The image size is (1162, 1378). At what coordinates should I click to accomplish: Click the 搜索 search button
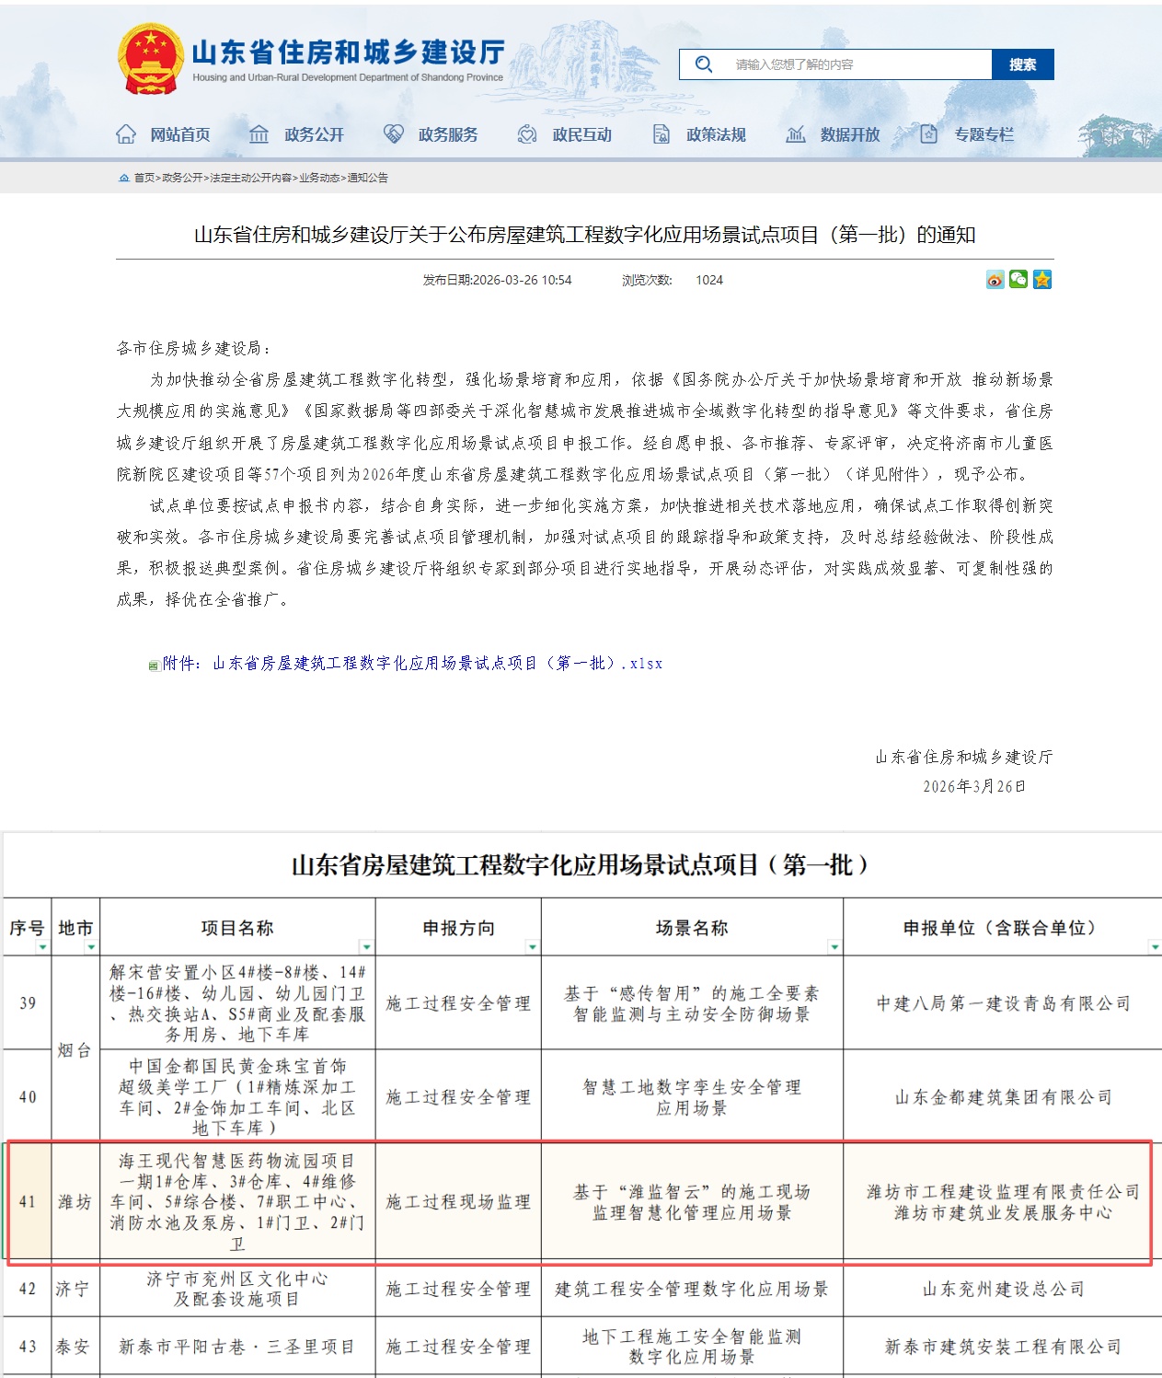click(1023, 64)
